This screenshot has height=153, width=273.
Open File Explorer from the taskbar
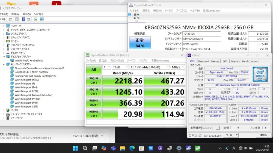coord(123,148)
